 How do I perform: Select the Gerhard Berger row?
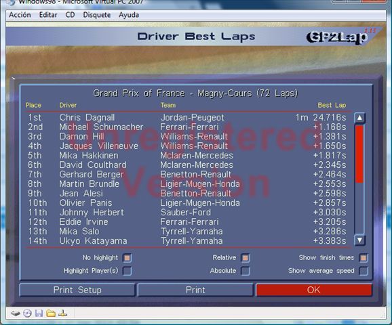point(187,175)
